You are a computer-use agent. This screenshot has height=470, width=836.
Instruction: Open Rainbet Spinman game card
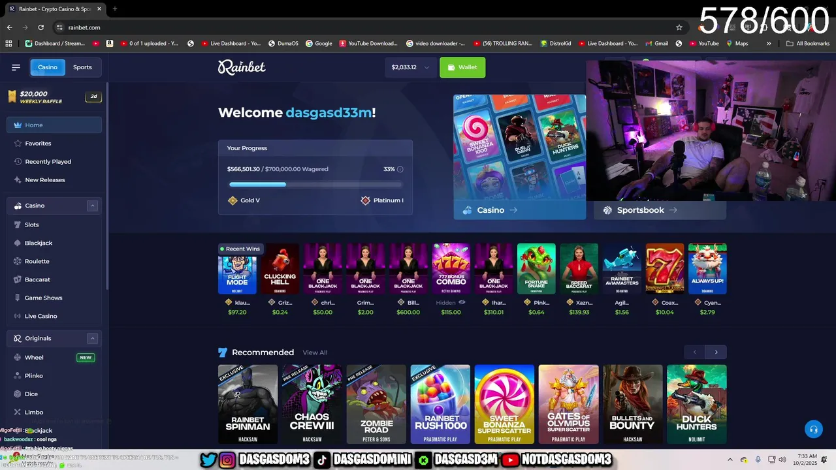pyautogui.click(x=248, y=404)
